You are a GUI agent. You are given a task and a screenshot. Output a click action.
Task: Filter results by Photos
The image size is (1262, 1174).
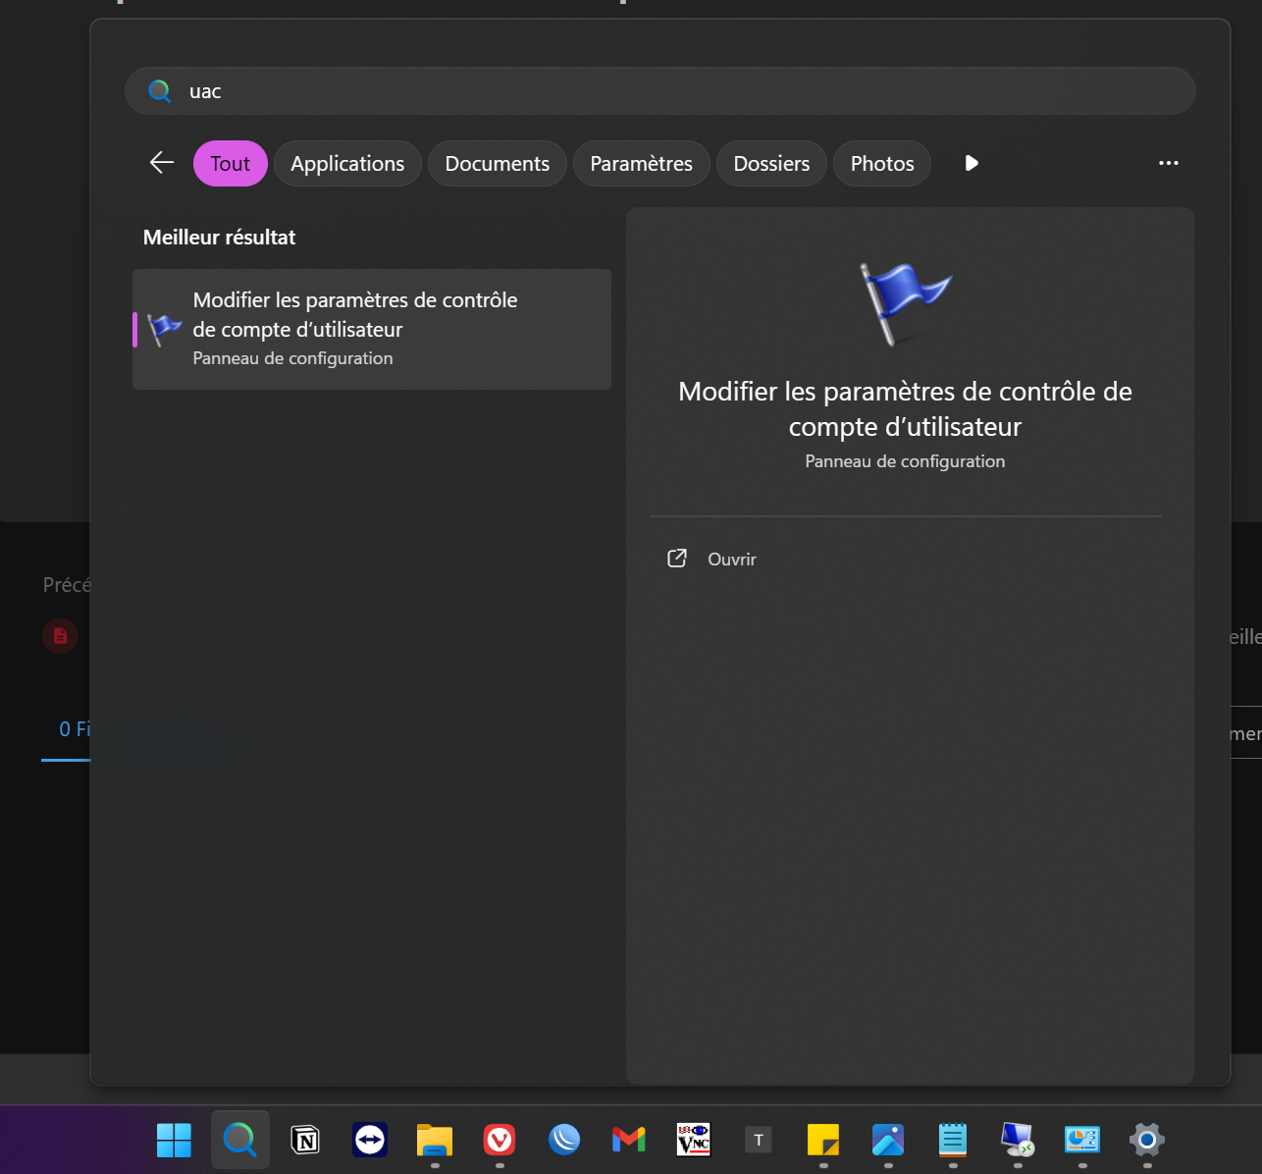pyautogui.click(x=882, y=163)
